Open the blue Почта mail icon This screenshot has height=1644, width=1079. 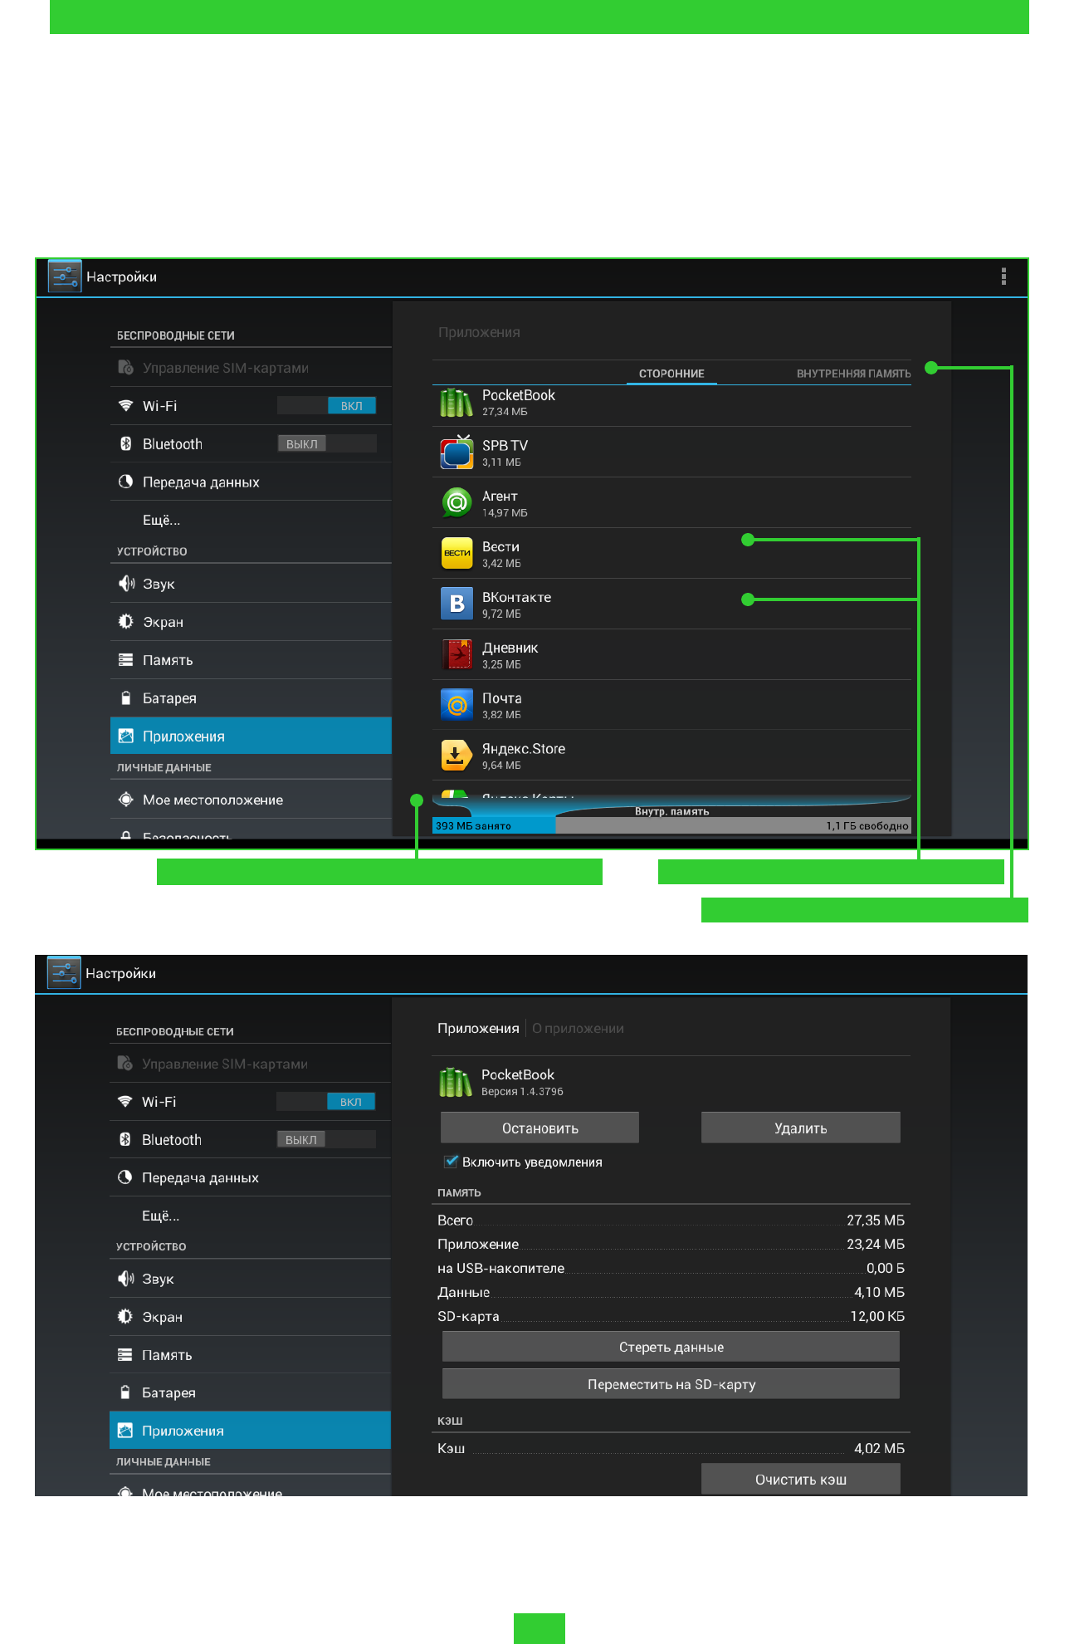pyautogui.click(x=456, y=705)
